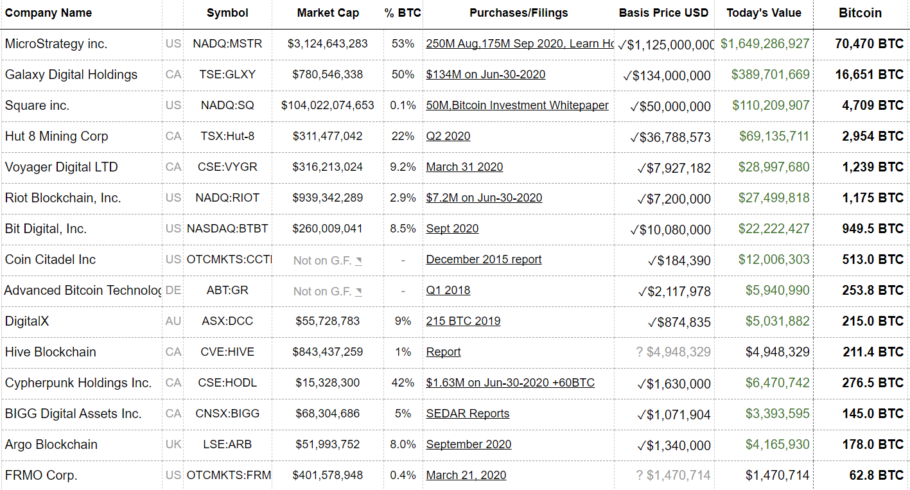This screenshot has height=490, width=910.
Task: Open Argo Blockchain's September 2020 filing
Action: point(469,444)
